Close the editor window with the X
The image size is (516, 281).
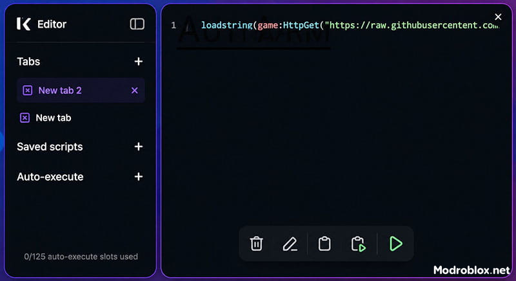click(x=498, y=17)
